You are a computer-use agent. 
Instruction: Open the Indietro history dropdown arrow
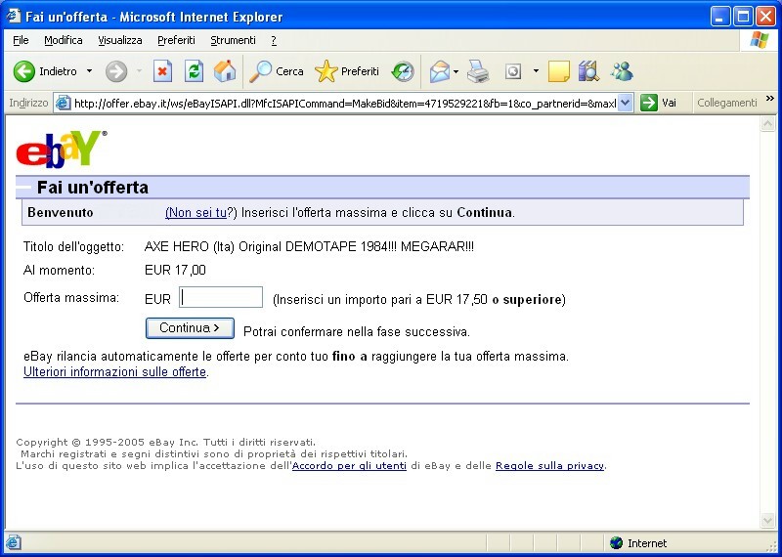pos(89,71)
